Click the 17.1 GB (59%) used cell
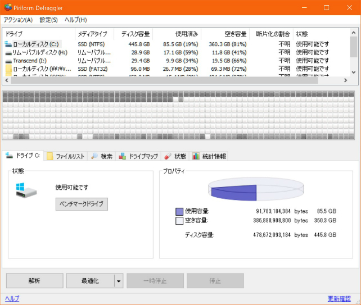This screenshot has width=361, height=305. coord(180,52)
